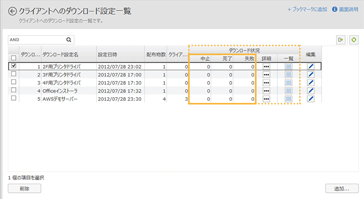Click the 追加... button

(x=342, y=188)
